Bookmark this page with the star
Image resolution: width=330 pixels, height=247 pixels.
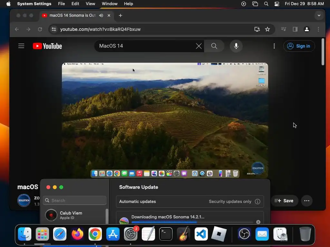coord(267,29)
